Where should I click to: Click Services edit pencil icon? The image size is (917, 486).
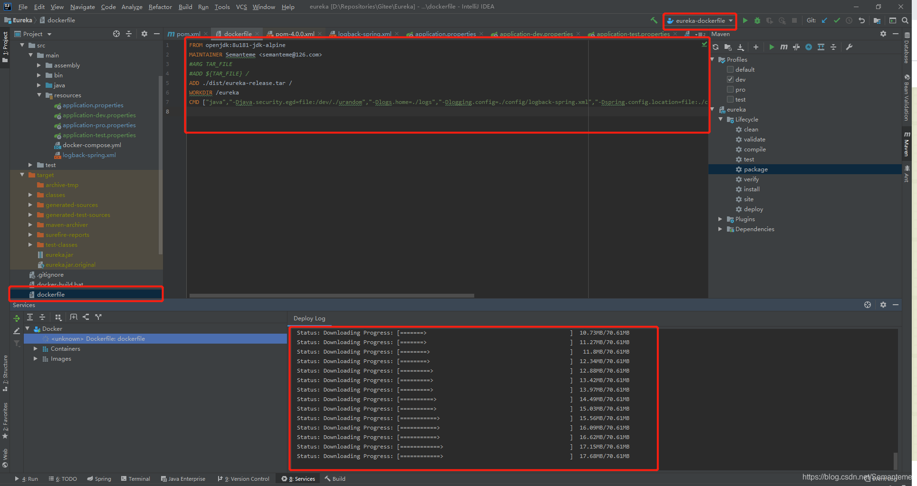pyautogui.click(x=17, y=331)
